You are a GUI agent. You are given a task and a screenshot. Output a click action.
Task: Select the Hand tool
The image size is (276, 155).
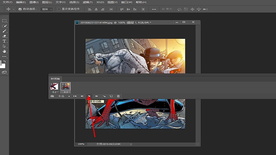(4, 51)
